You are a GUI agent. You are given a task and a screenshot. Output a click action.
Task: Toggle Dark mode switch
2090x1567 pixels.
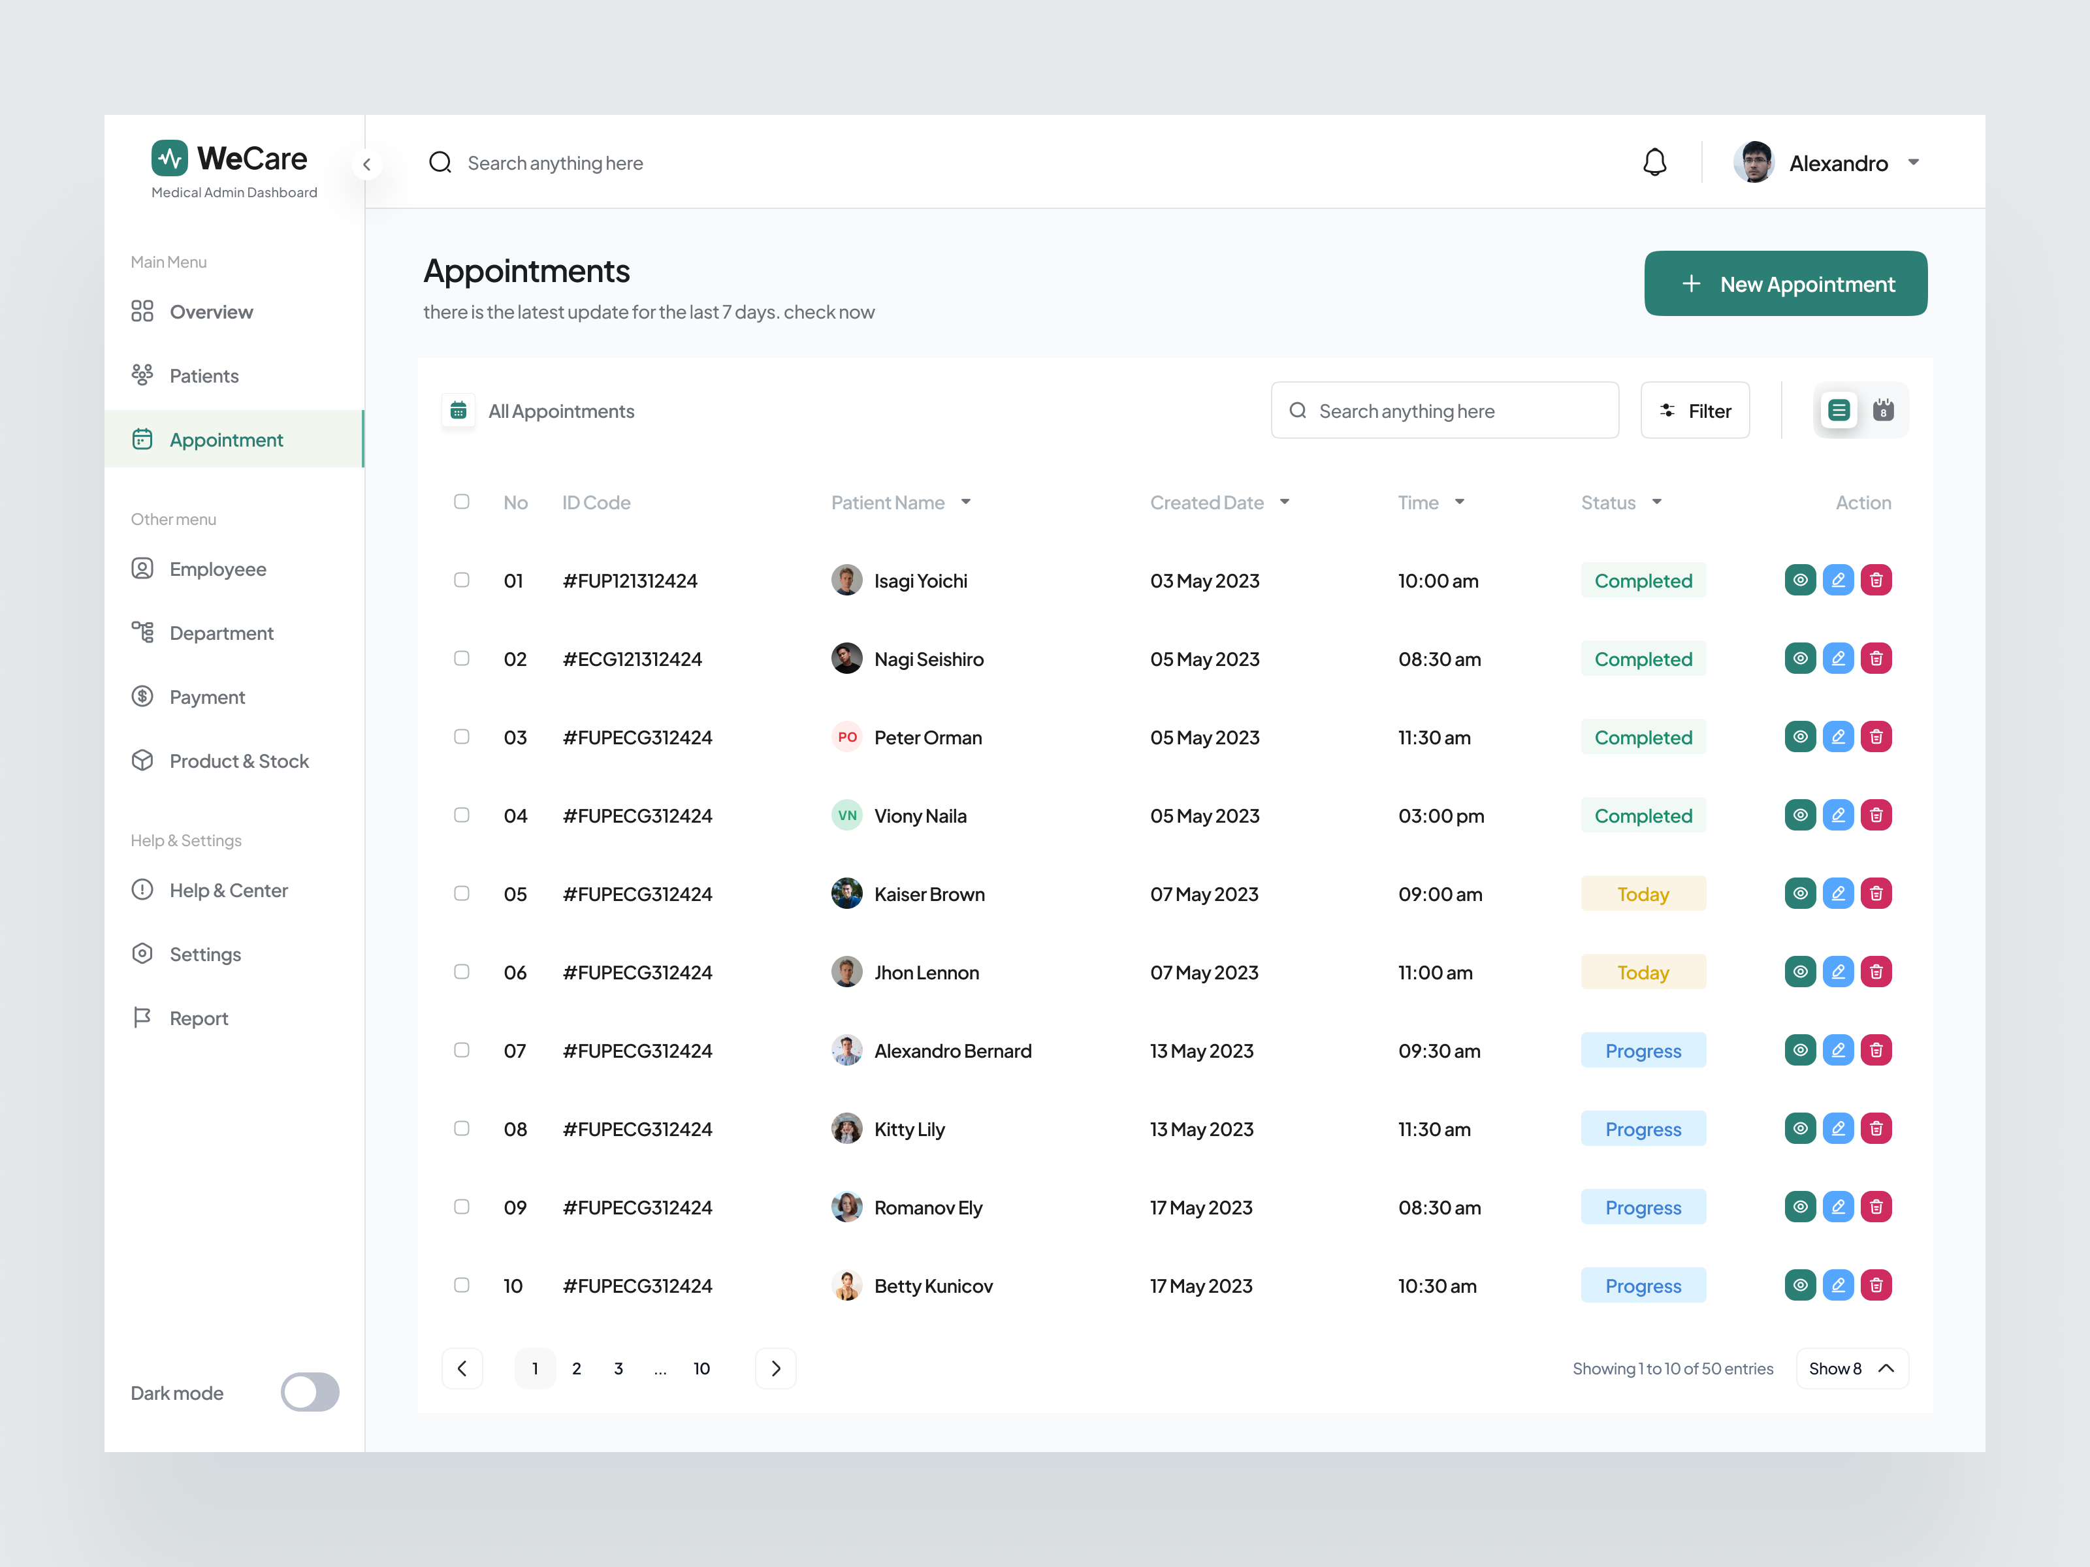310,1392
